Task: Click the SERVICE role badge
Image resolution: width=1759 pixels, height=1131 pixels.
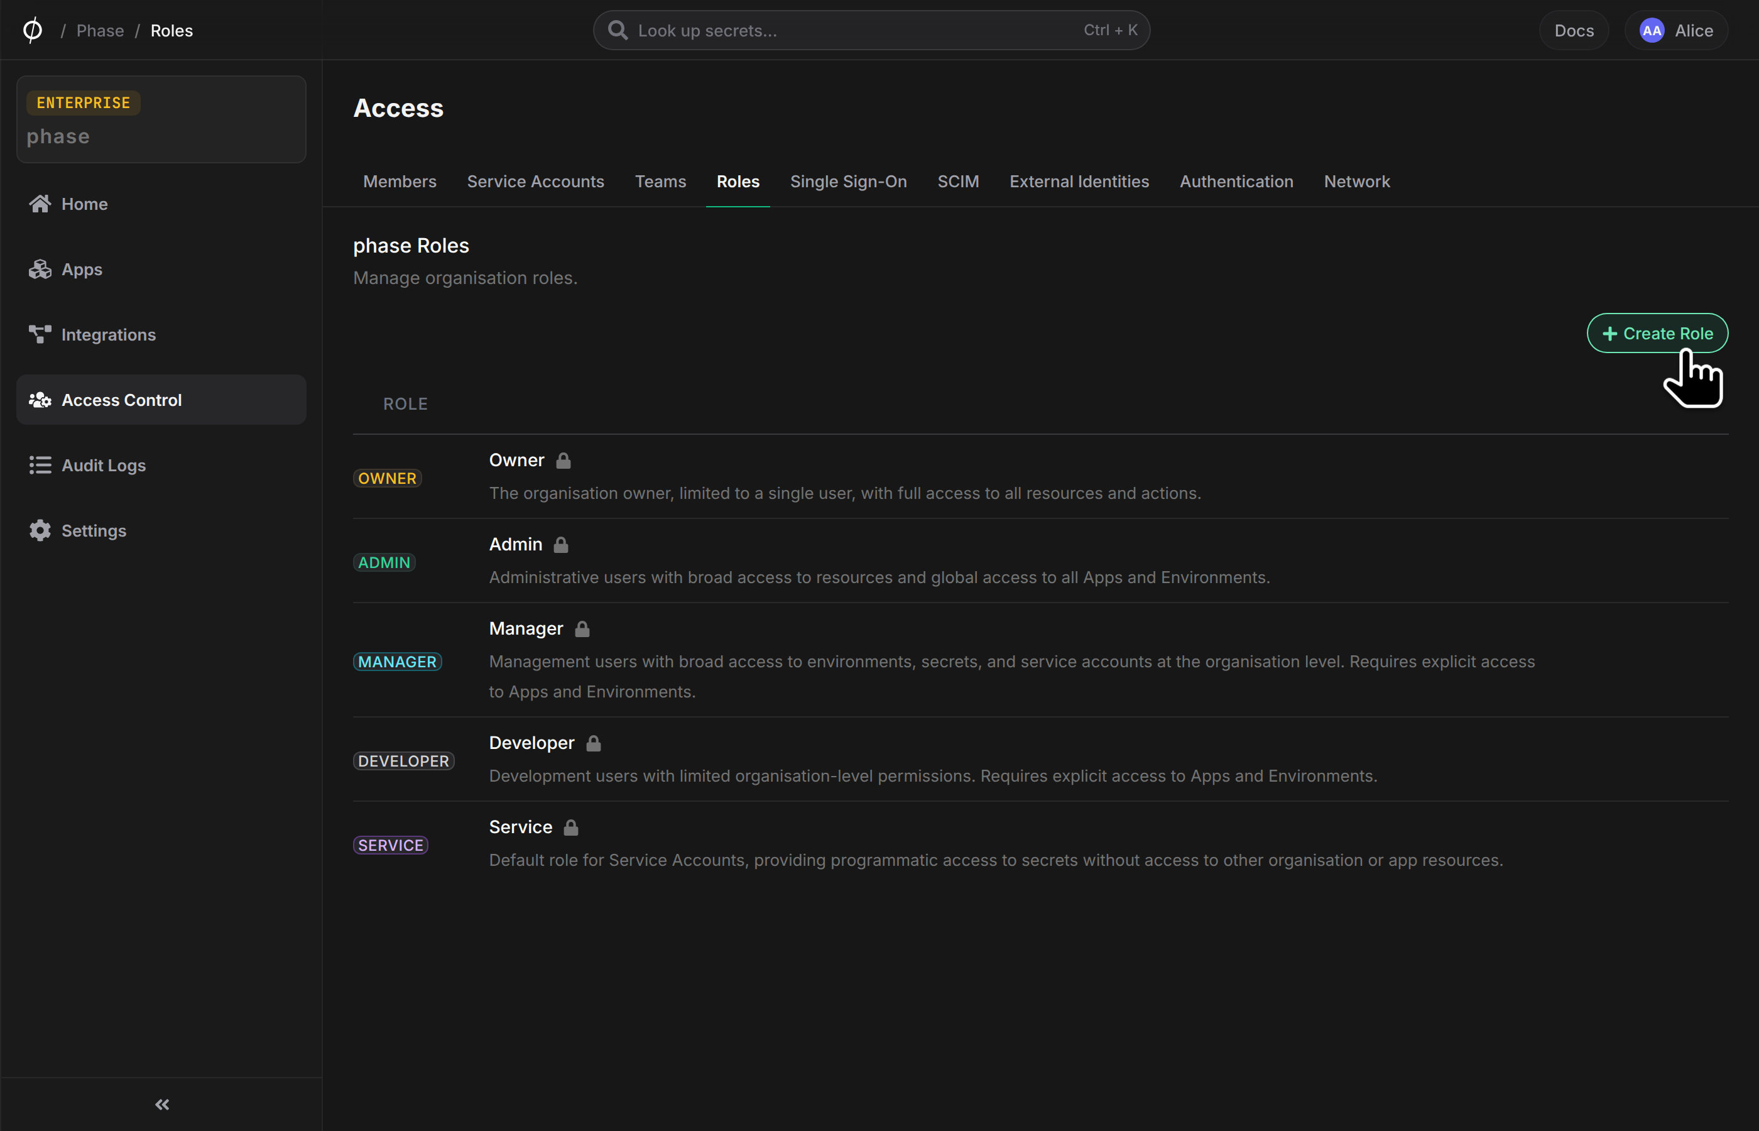Action: coord(391,844)
